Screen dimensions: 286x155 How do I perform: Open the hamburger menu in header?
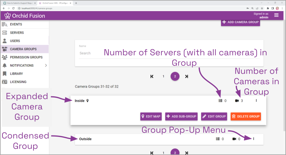[276, 15]
